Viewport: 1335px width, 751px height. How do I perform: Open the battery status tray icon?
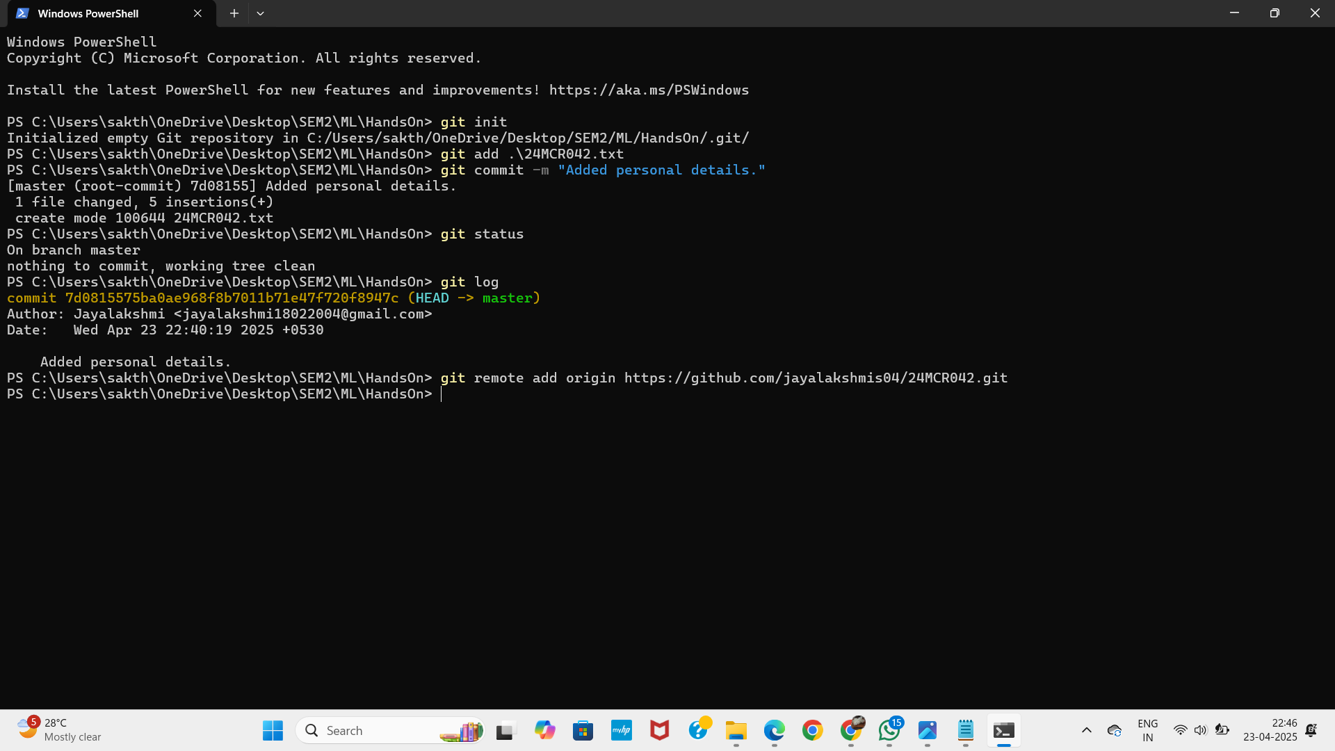click(x=1222, y=730)
